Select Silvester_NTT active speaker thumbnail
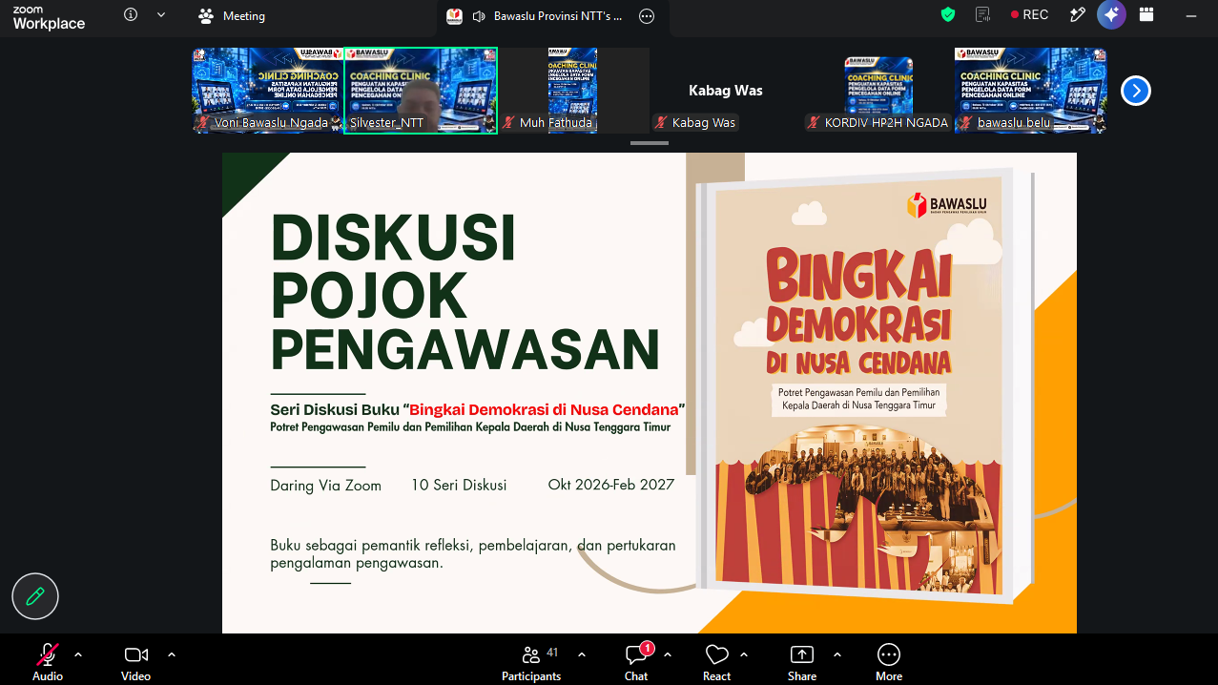Viewport: 1218px width, 685px height. click(421, 91)
